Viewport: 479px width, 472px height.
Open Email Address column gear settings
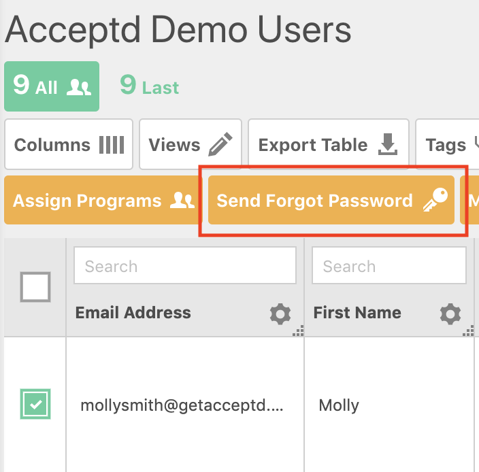280,314
